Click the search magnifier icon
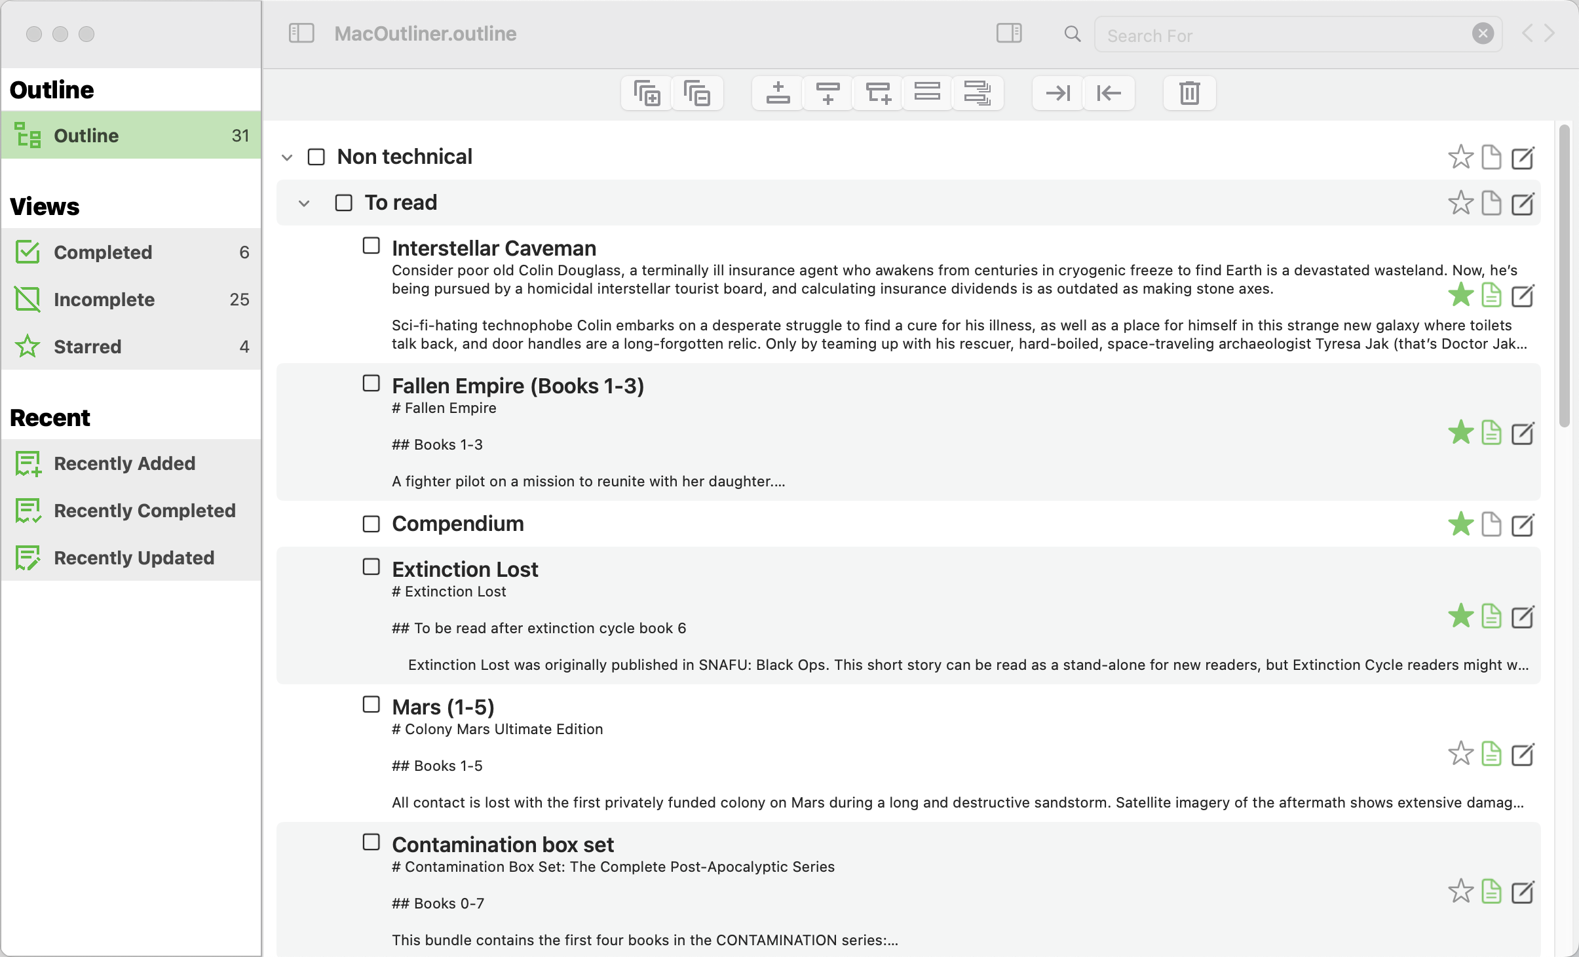 coord(1073,34)
